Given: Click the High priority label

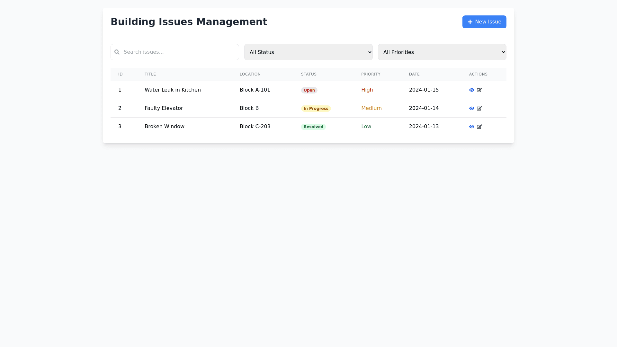Looking at the screenshot, I should [367, 90].
